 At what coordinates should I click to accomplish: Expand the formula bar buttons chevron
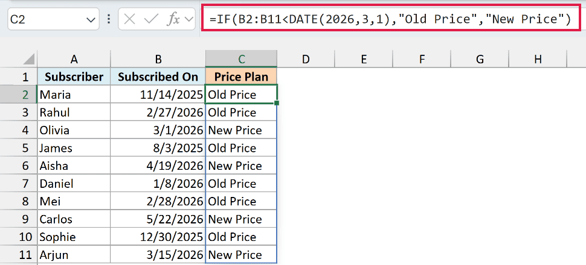(189, 19)
